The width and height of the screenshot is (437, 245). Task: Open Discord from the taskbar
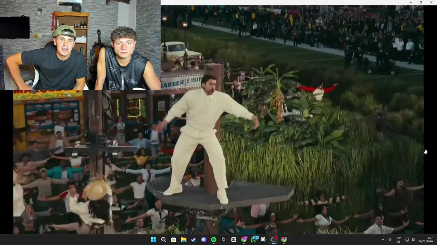point(203,240)
